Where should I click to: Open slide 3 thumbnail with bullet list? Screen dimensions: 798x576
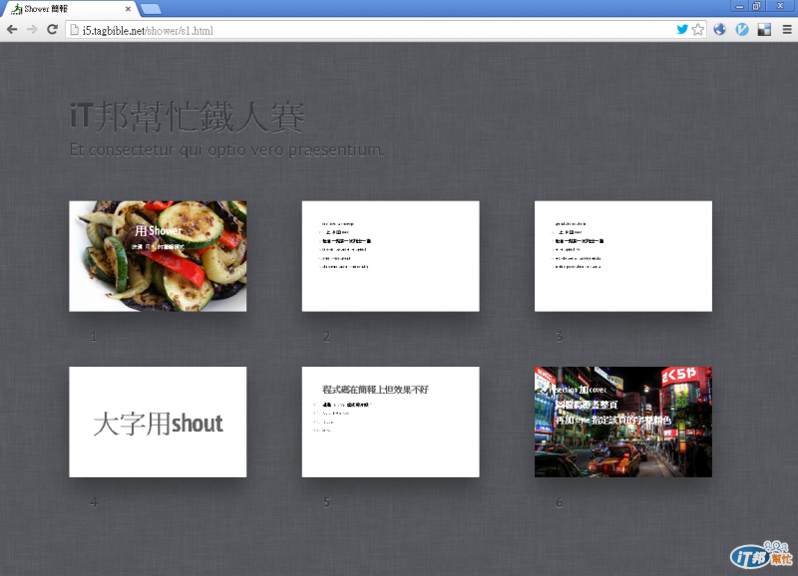(x=622, y=256)
